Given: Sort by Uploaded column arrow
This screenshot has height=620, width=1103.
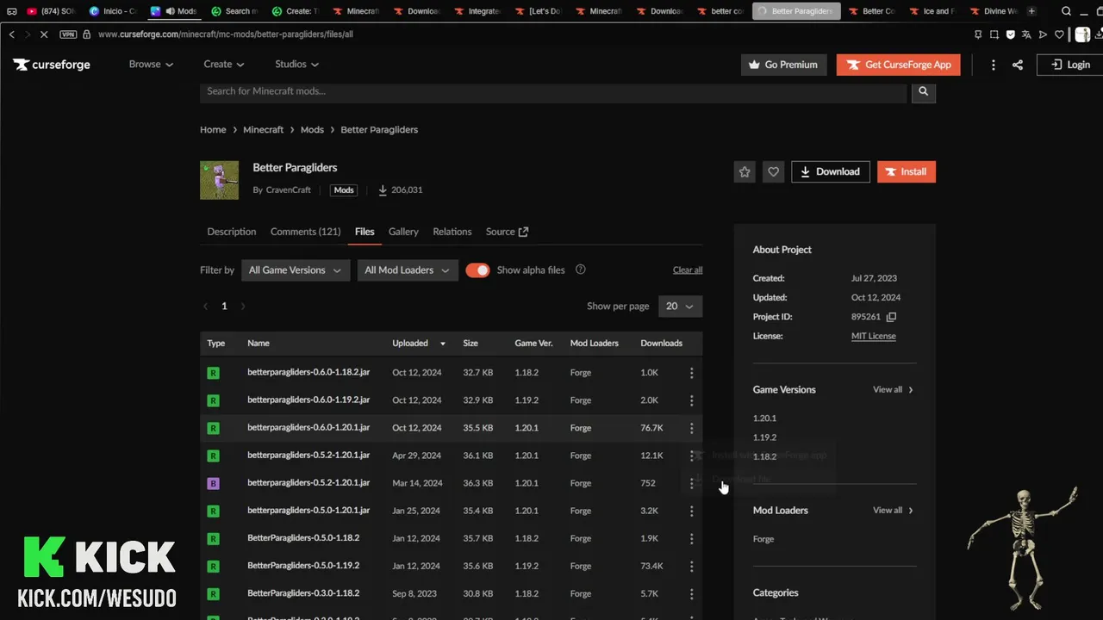Looking at the screenshot, I should tap(443, 344).
